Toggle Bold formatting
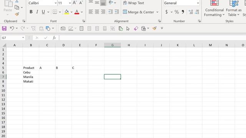 tap(31, 12)
